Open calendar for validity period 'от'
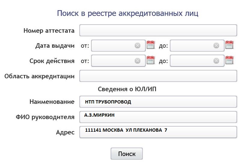This screenshot has height=162, width=242. pos(151,60)
